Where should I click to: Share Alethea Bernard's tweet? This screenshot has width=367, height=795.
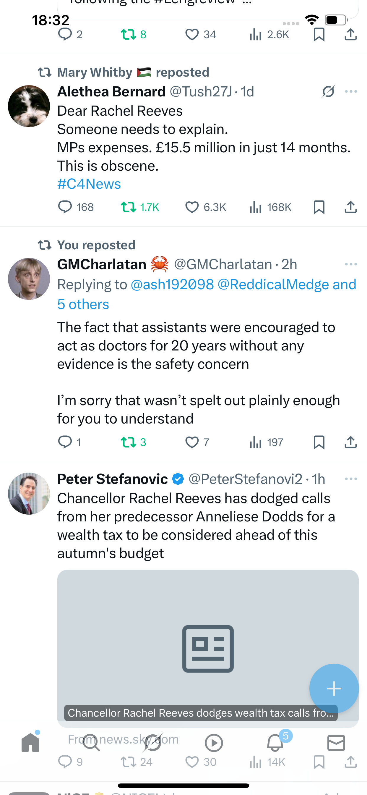click(350, 207)
